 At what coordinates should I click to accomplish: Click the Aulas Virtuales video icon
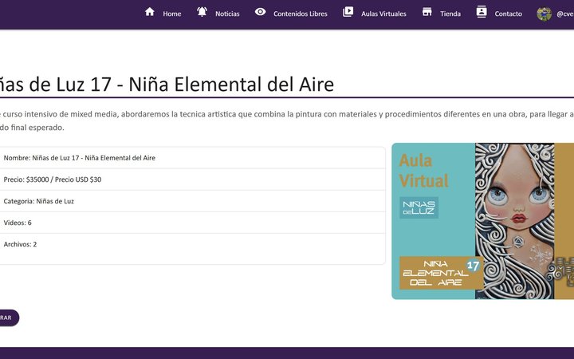point(348,12)
